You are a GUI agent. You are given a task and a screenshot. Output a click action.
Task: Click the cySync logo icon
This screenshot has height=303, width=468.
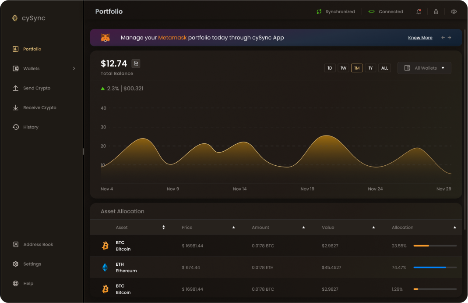pos(15,18)
